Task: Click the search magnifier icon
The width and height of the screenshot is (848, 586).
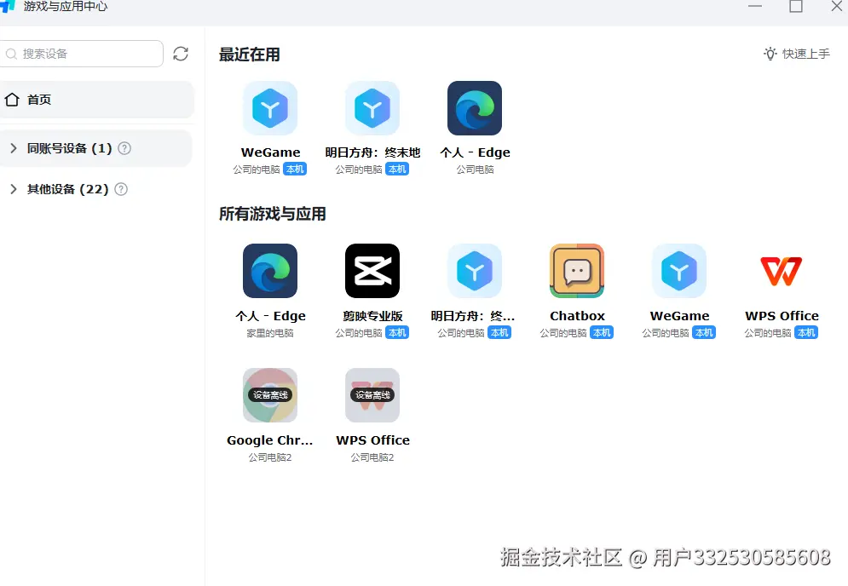Action: click(x=11, y=54)
